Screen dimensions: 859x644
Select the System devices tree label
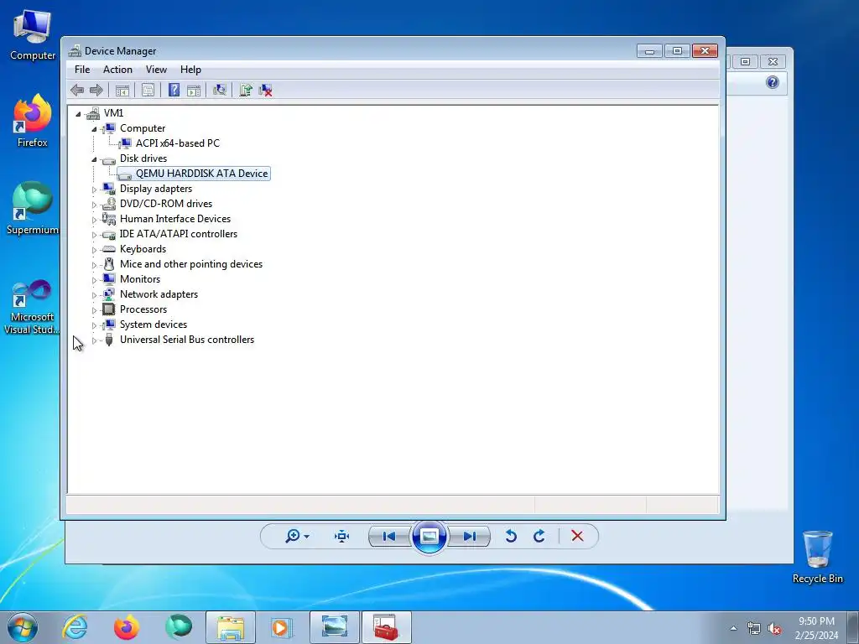tap(154, 325)
